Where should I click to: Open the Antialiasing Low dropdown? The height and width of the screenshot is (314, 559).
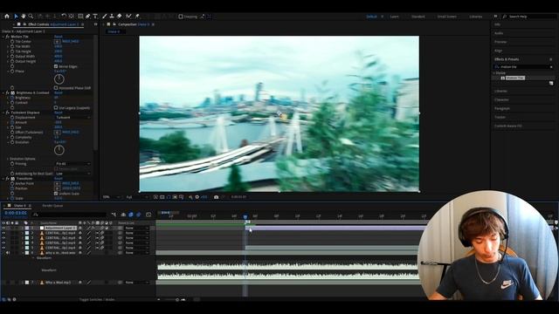click(72, 174)
